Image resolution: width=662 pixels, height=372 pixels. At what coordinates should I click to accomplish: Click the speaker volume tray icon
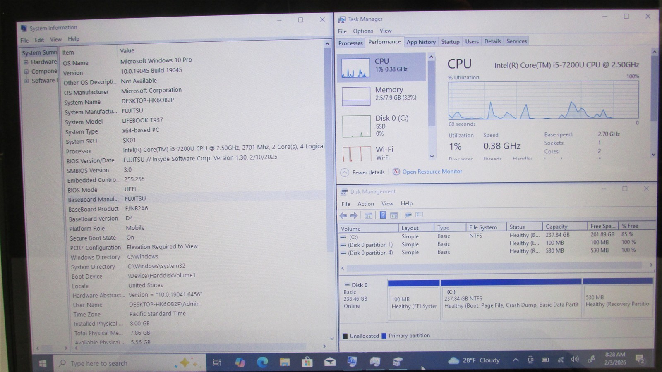(575, 359)
